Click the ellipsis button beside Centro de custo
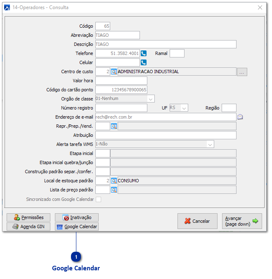272x279 pixels. 242,72
